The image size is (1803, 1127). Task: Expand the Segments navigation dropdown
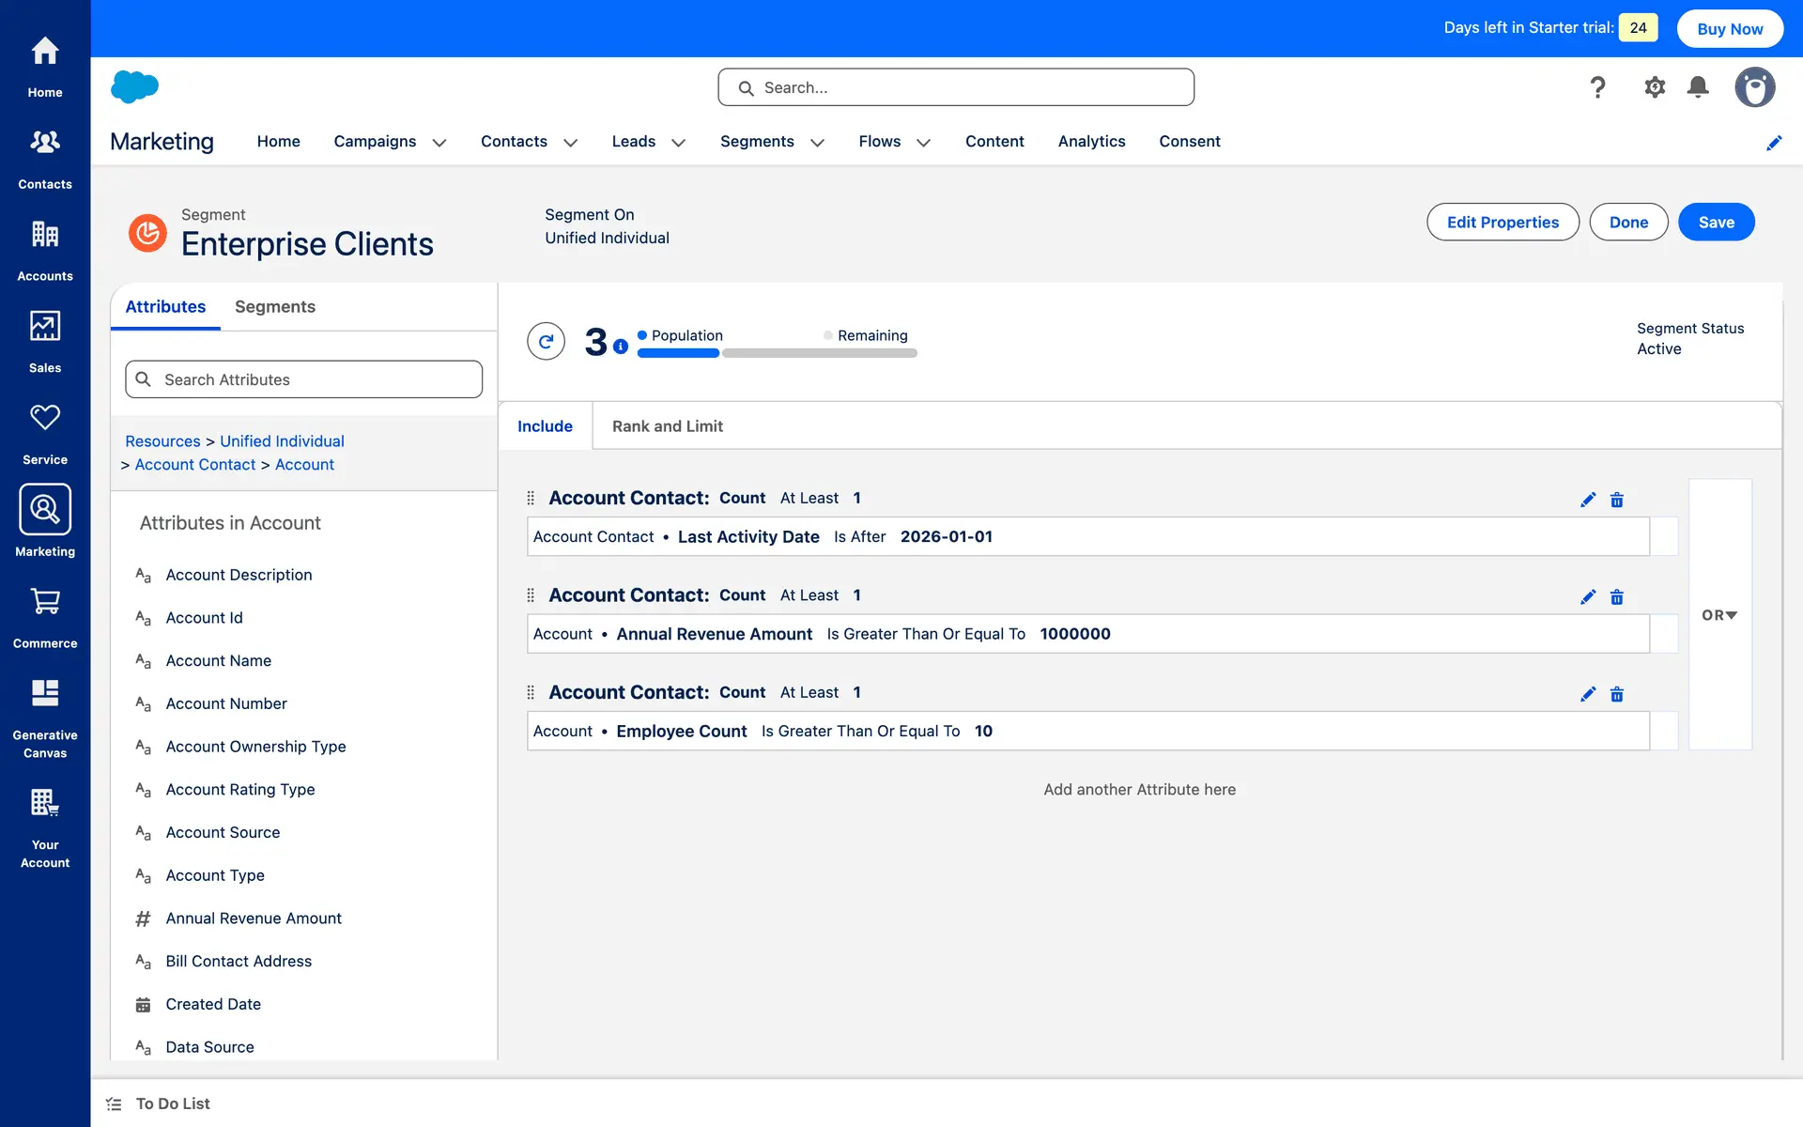click(816, 143)
